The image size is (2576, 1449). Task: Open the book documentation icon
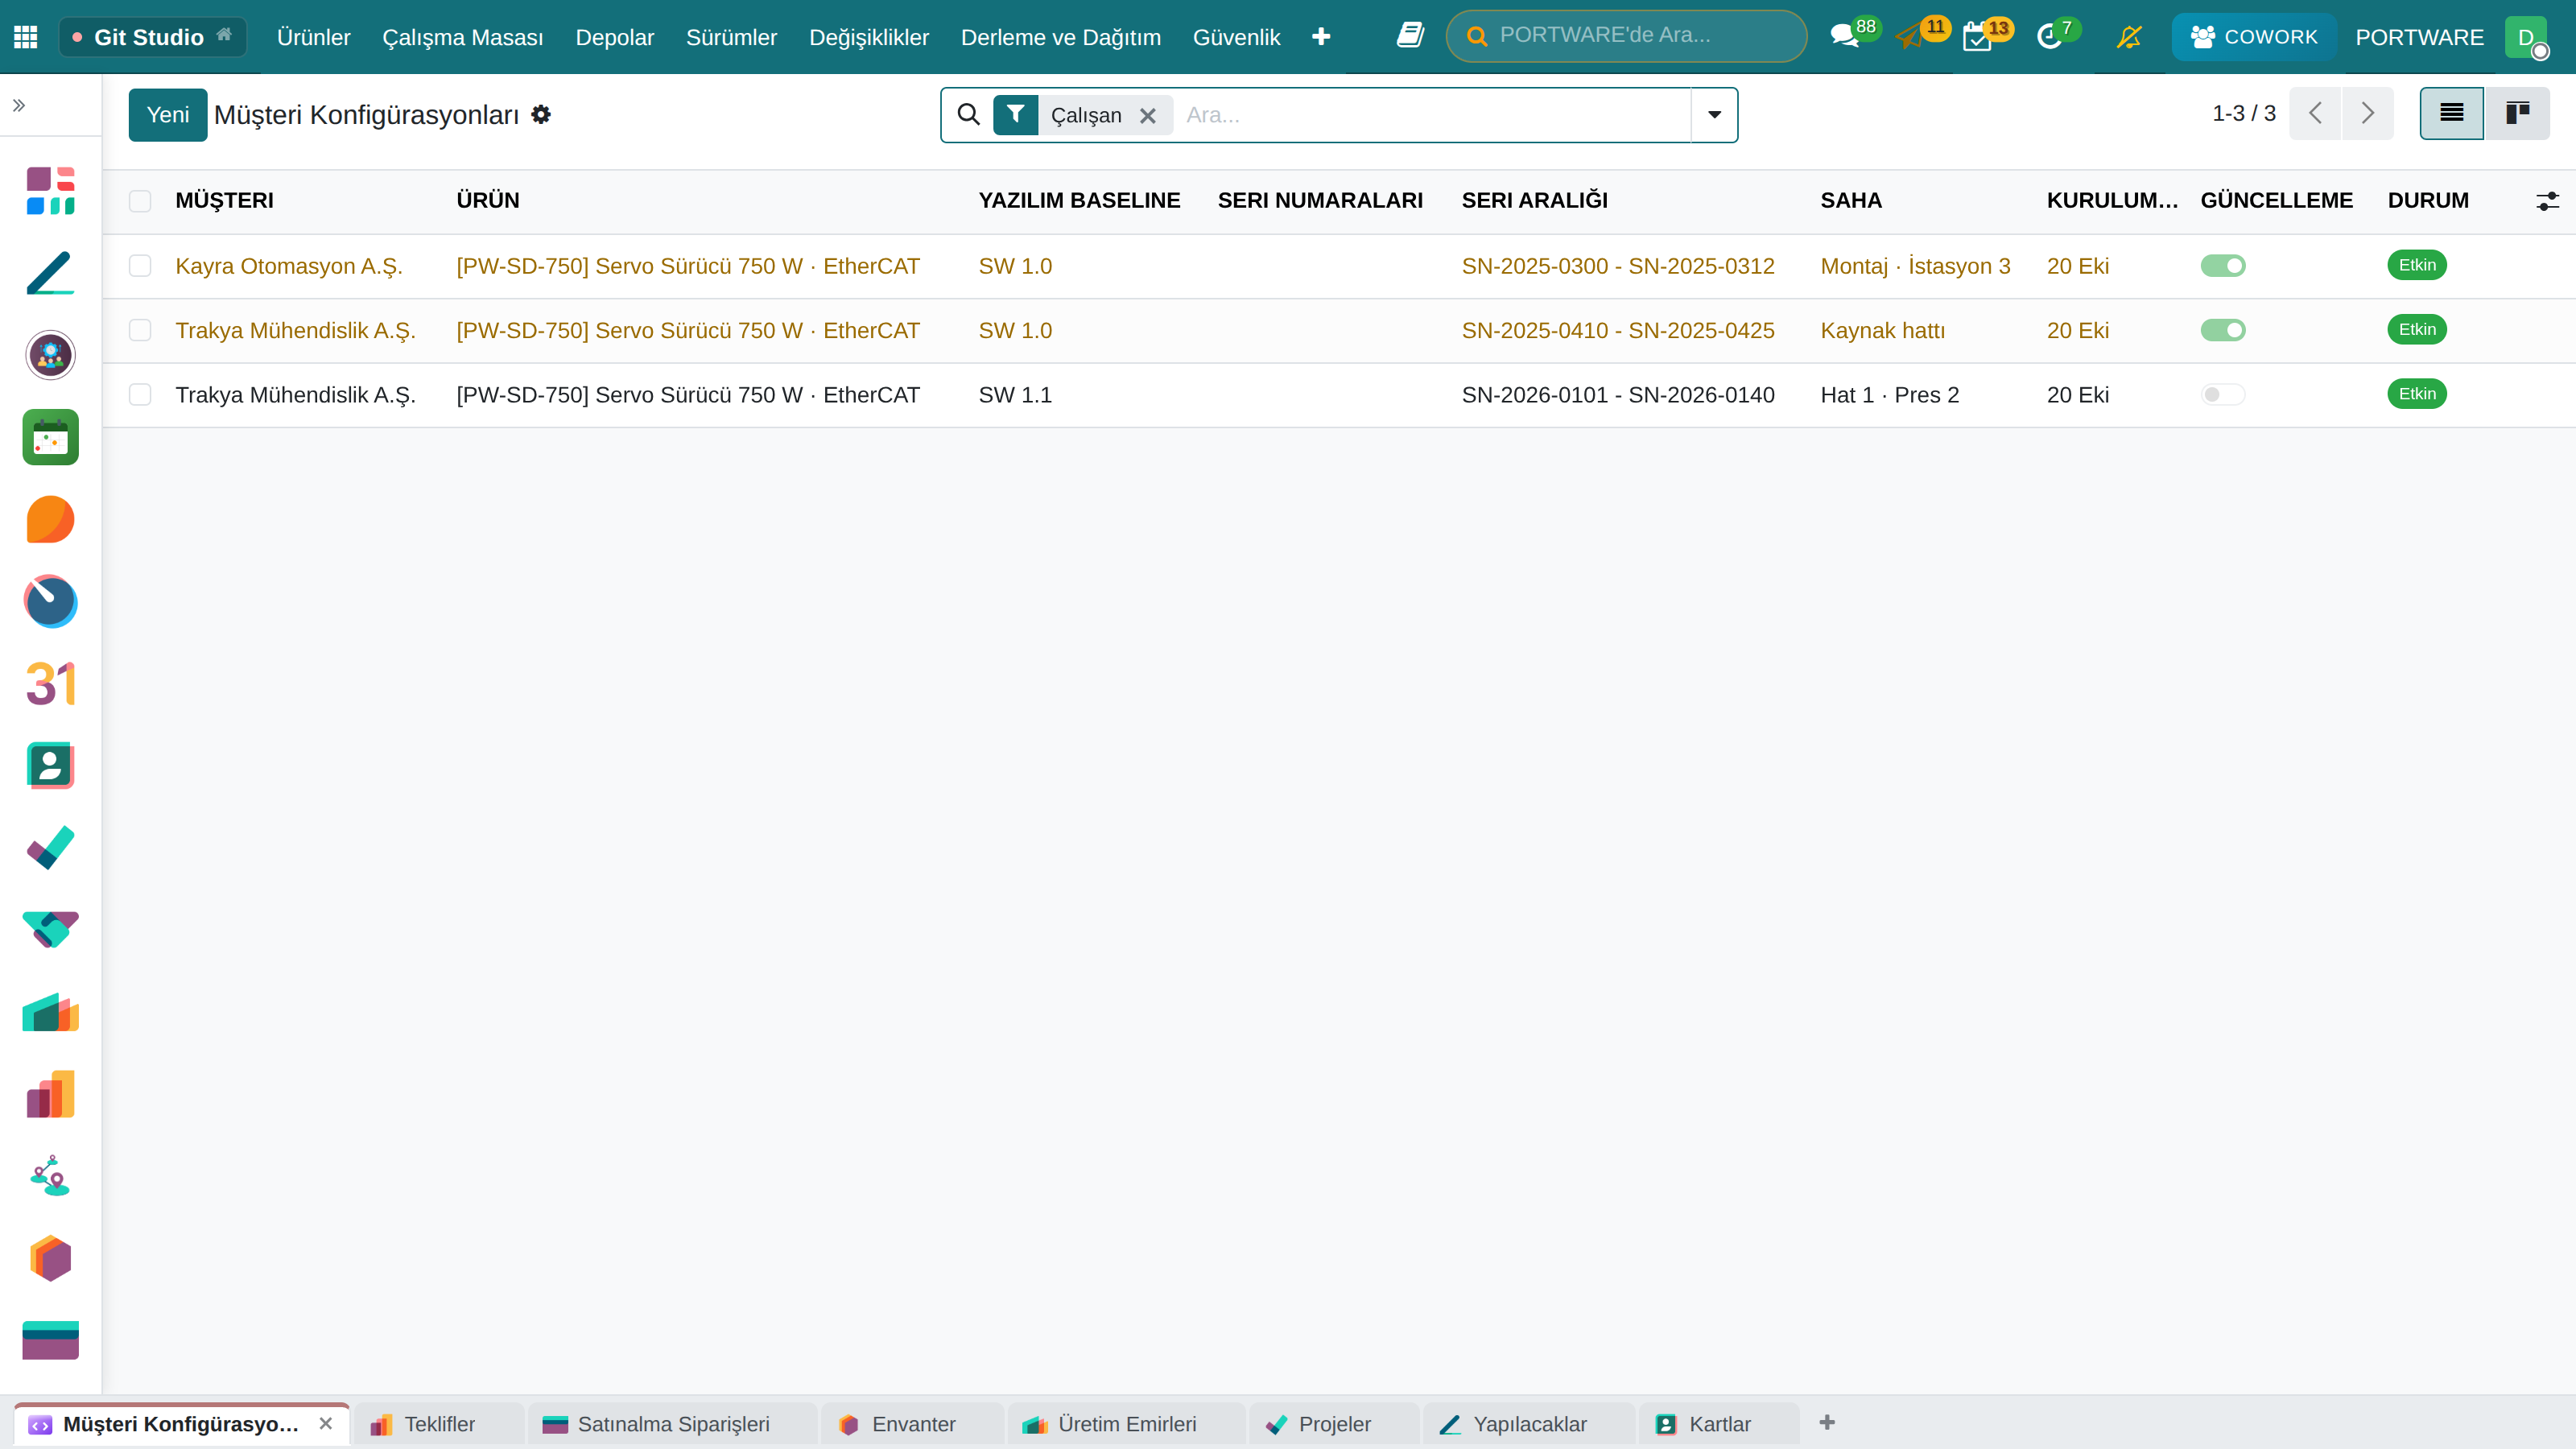tap(1410, 36)
